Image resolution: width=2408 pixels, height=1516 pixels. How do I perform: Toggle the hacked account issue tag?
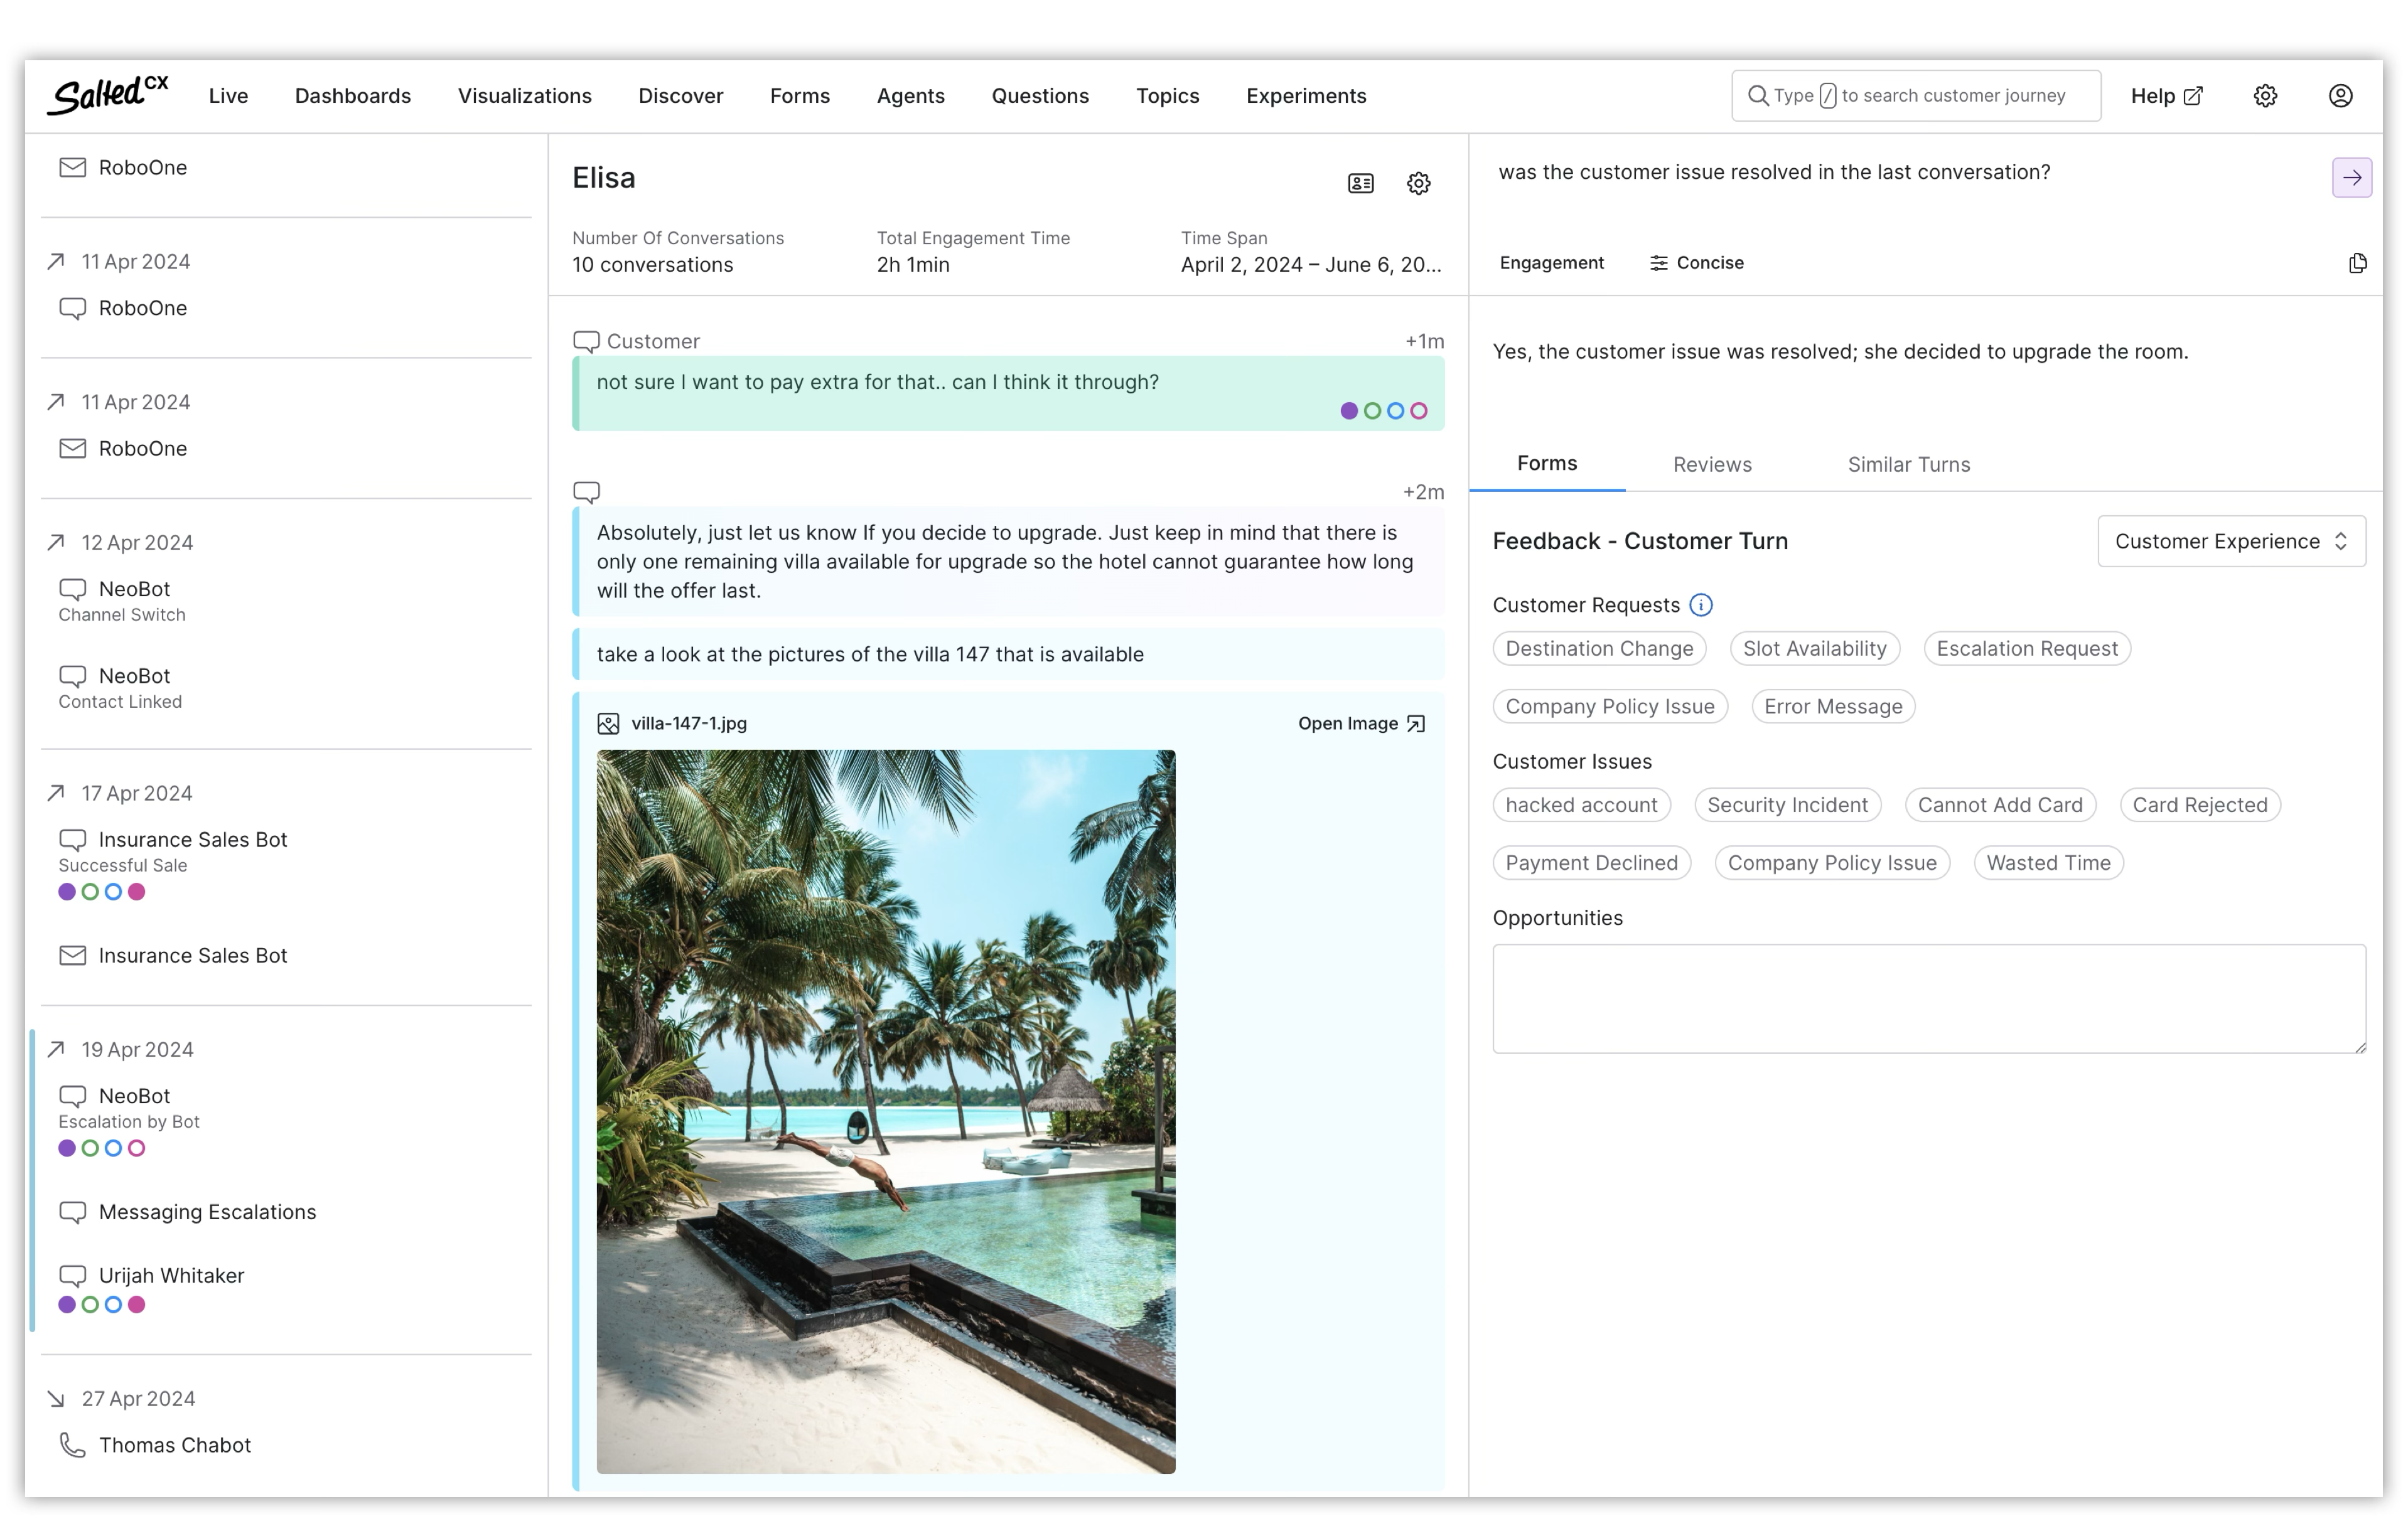(x=1581, y=806)
